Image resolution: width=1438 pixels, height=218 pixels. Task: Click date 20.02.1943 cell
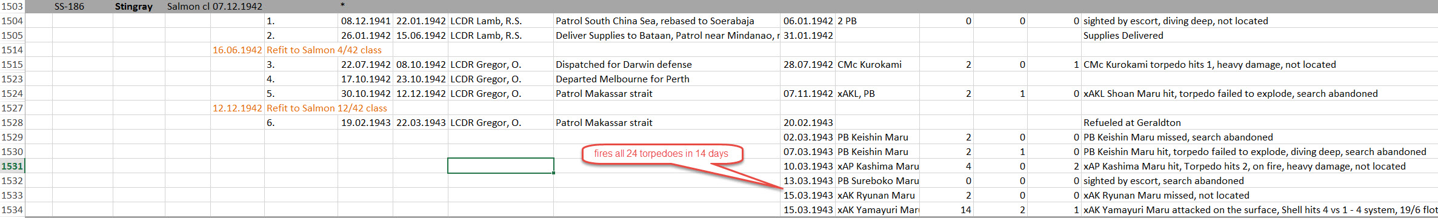(x=808, y=122)
